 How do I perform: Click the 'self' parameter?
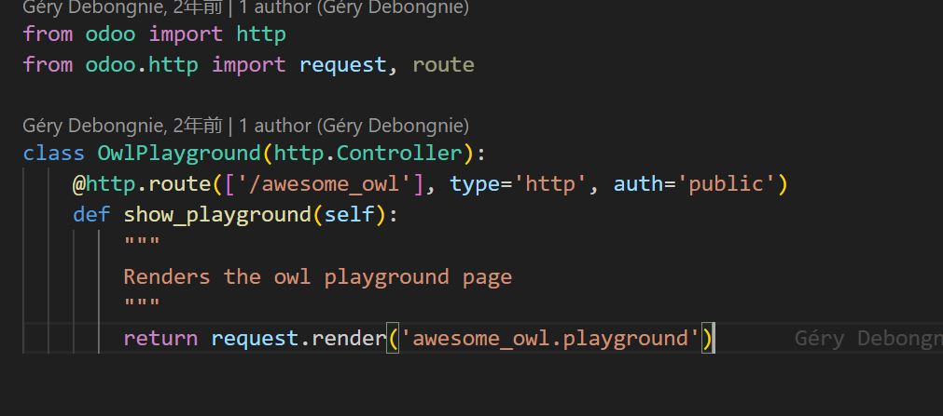[x=350, y=214]
